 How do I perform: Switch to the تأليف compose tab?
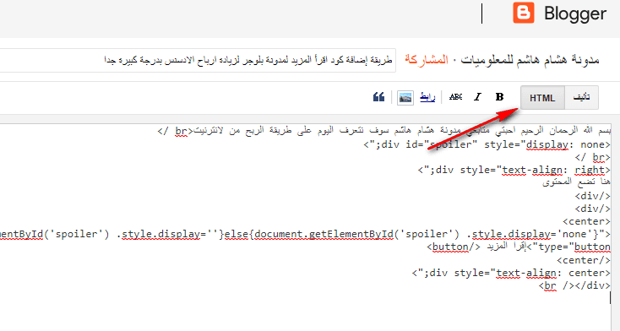click(582, 98)
